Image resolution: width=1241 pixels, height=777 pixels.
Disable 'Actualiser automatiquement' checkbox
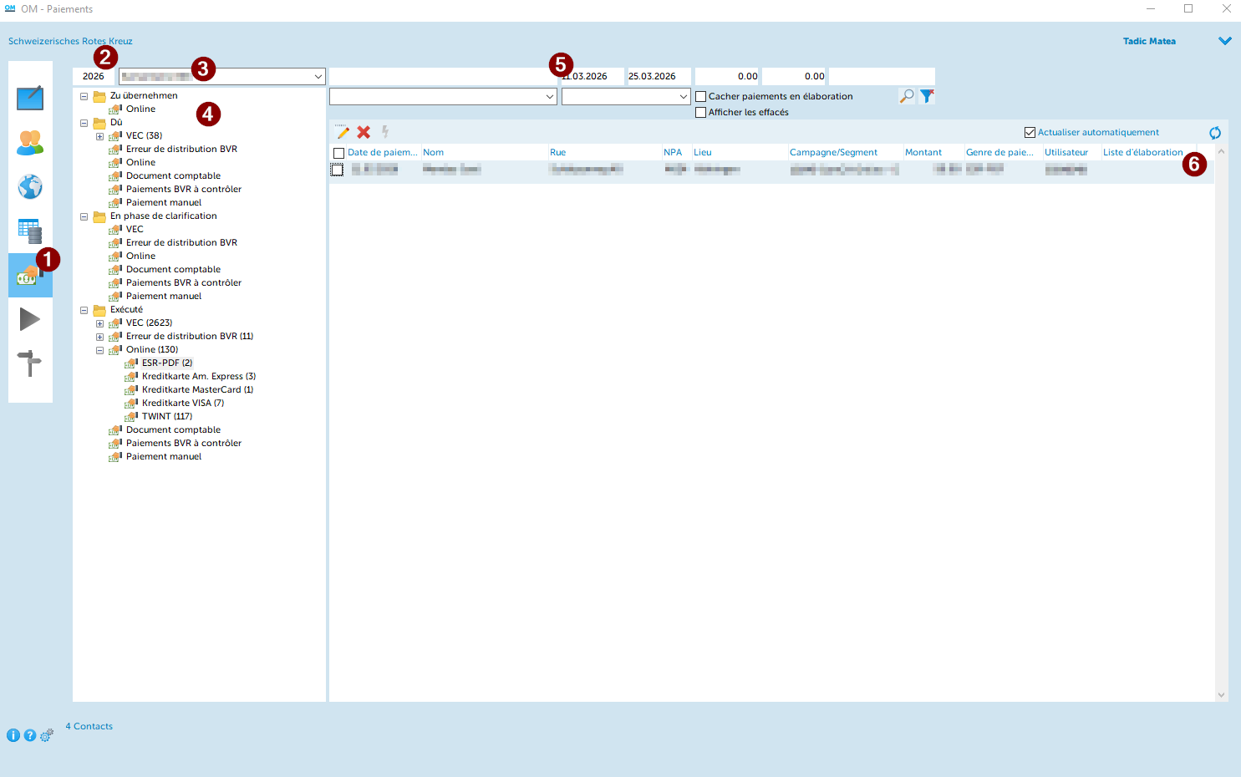tap(1030, 133)
